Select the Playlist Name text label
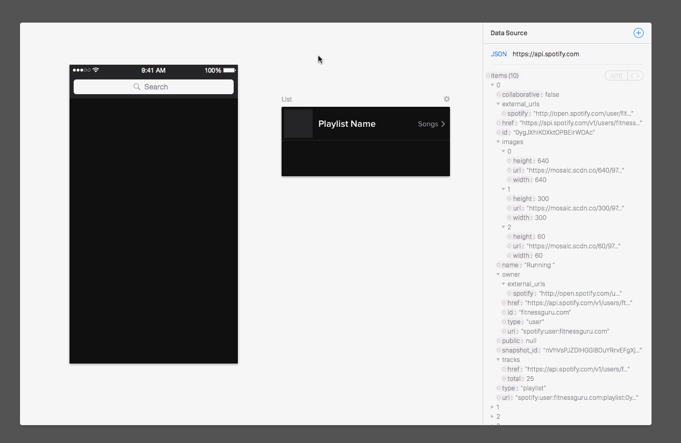The image size is (681, 443). point(347,124)
